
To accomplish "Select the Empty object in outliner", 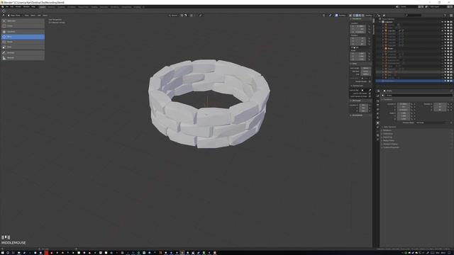I will [390, 49].
